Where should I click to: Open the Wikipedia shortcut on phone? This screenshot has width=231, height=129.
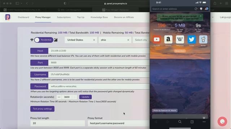click(x=180, y=39)
